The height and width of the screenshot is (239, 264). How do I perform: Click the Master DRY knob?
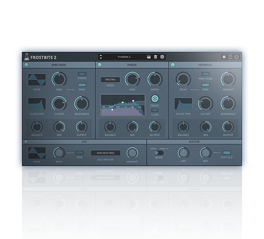click(x=183, y=153)
